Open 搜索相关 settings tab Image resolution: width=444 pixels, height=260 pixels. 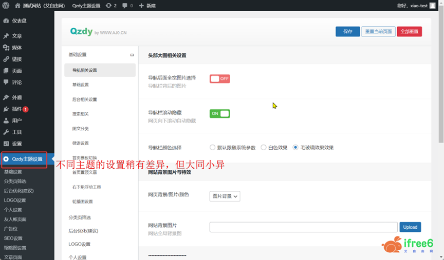81,114
